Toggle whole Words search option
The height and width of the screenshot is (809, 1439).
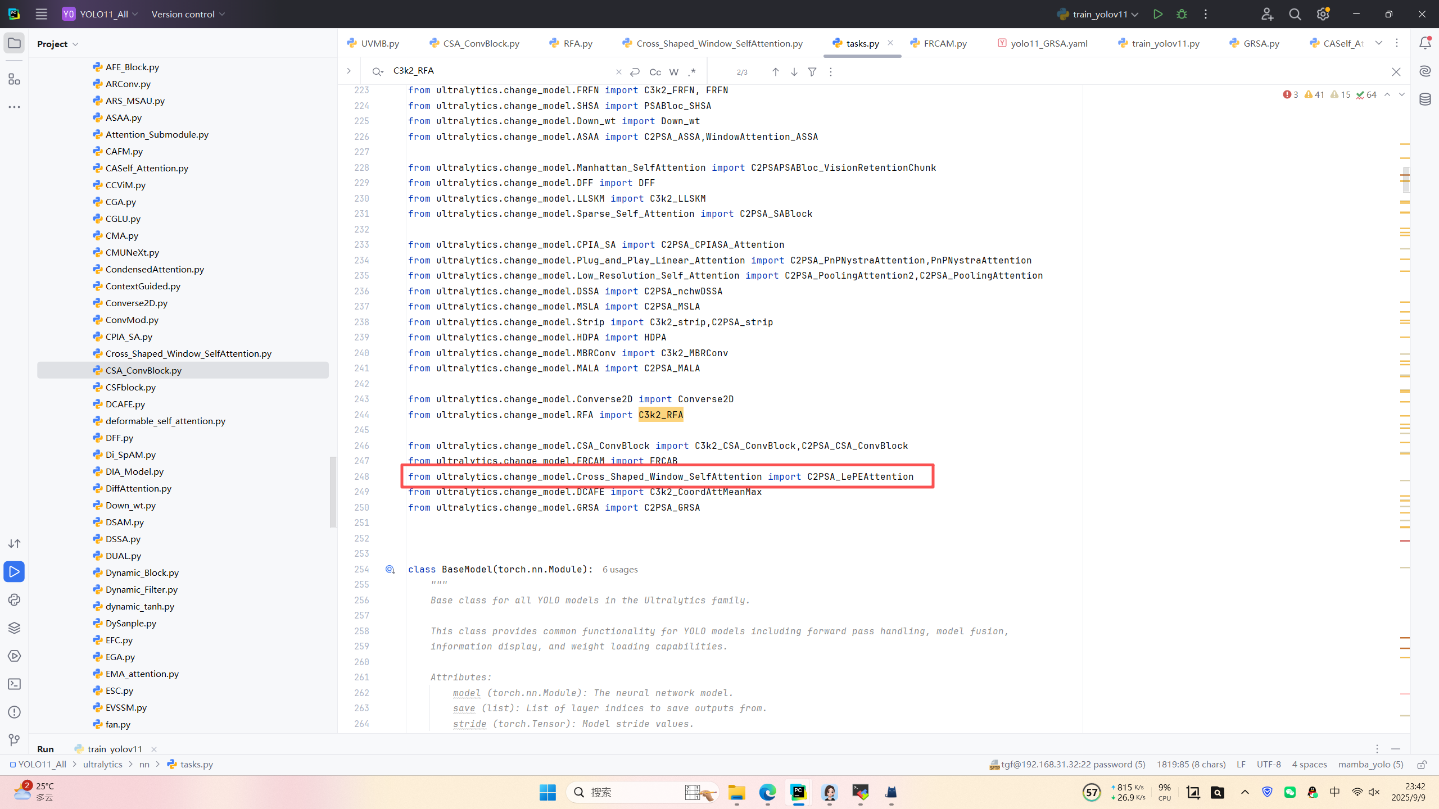(x=673, y=72)
